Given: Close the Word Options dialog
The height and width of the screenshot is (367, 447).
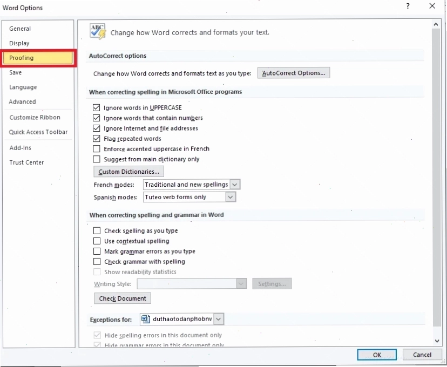Looking at the screenshot, I should [432, 6].
